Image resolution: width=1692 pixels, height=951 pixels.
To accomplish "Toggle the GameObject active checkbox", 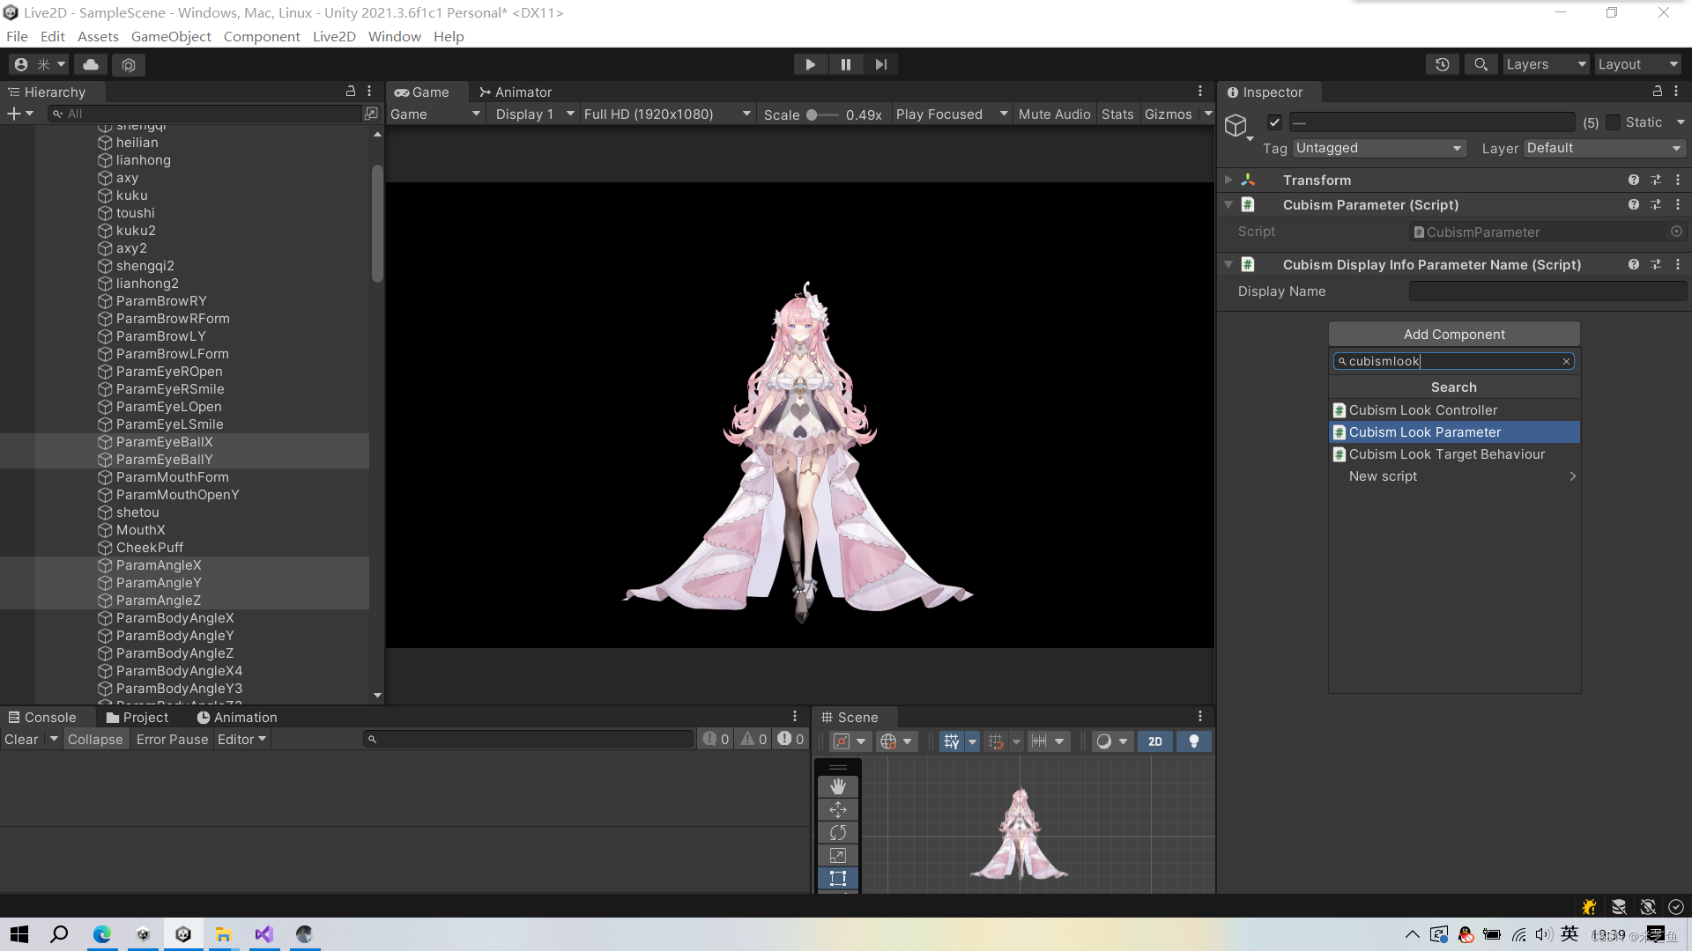I will point(1274,122).
